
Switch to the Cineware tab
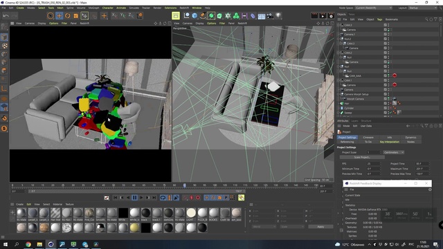tap(368, 137)
